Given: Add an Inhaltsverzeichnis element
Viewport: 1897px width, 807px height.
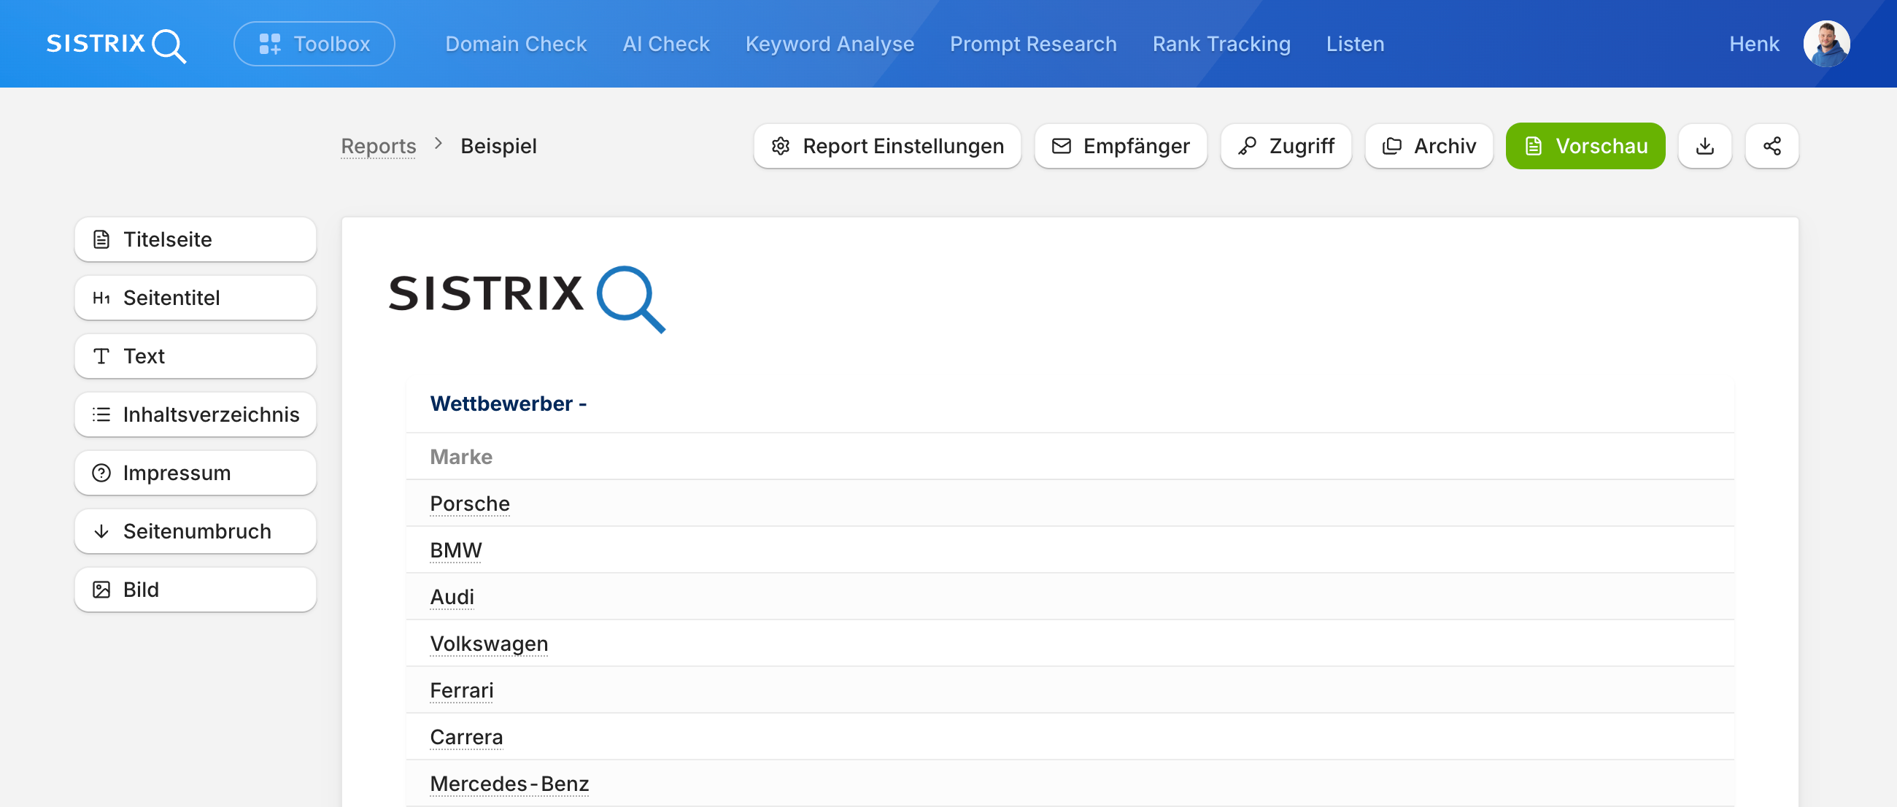Looking at the screenshot, I should (195, 414).
